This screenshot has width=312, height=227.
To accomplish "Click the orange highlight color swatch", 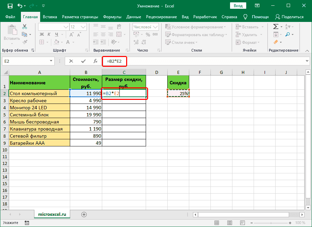I will 276,42.
